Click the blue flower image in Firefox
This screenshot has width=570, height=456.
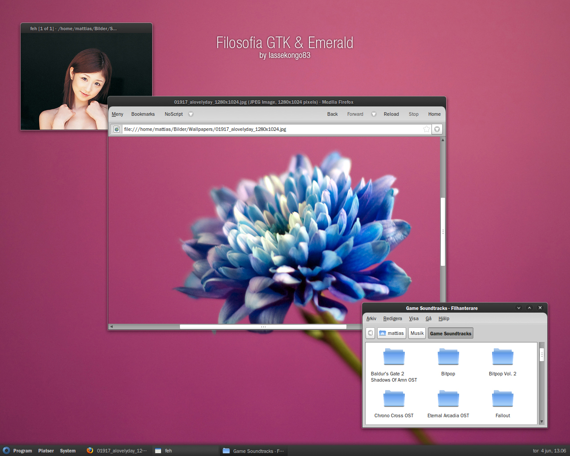pos(274,230)
